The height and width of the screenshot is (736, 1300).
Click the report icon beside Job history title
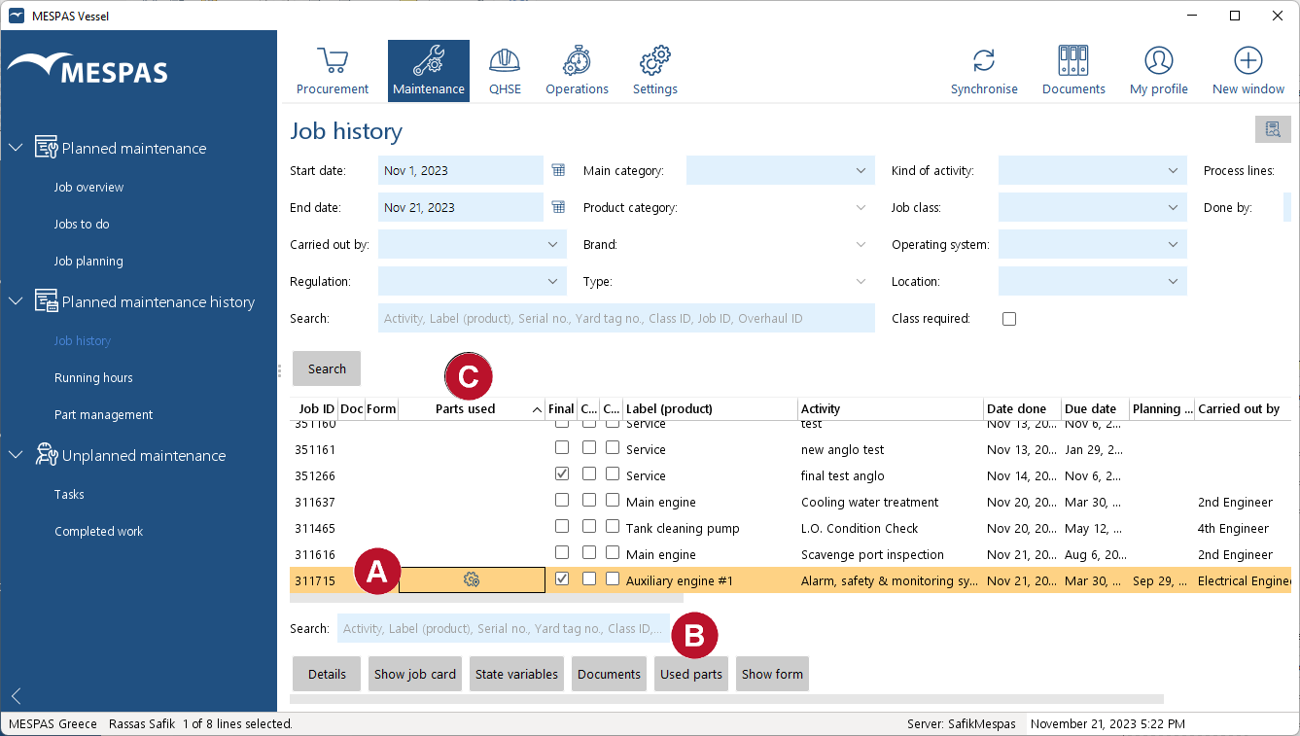1273,129
